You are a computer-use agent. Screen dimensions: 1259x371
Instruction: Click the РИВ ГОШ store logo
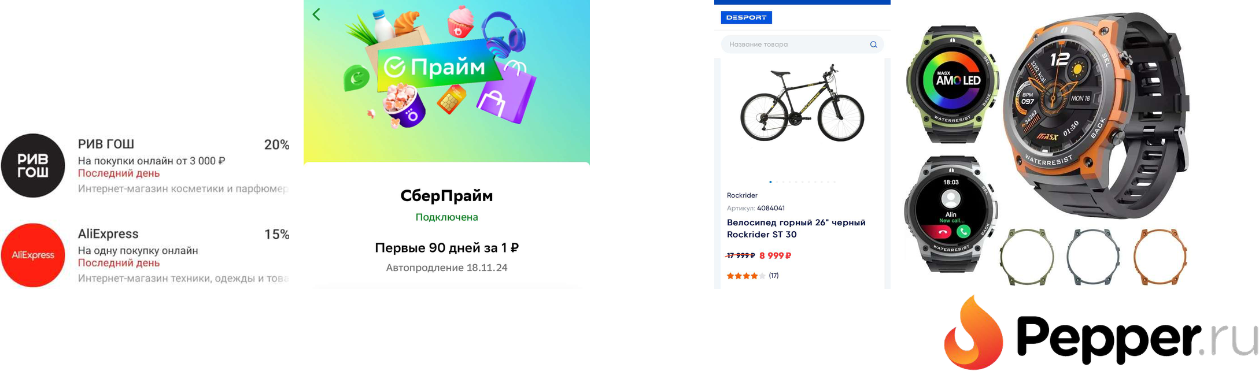coord(33,166)
